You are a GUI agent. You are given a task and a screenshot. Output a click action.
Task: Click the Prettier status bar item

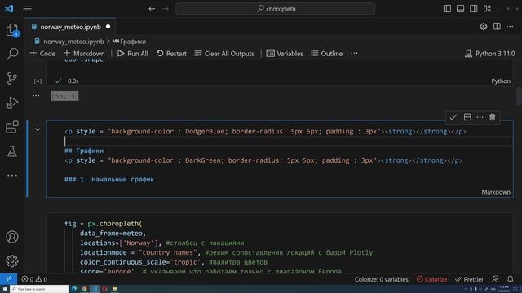point(469,279)
